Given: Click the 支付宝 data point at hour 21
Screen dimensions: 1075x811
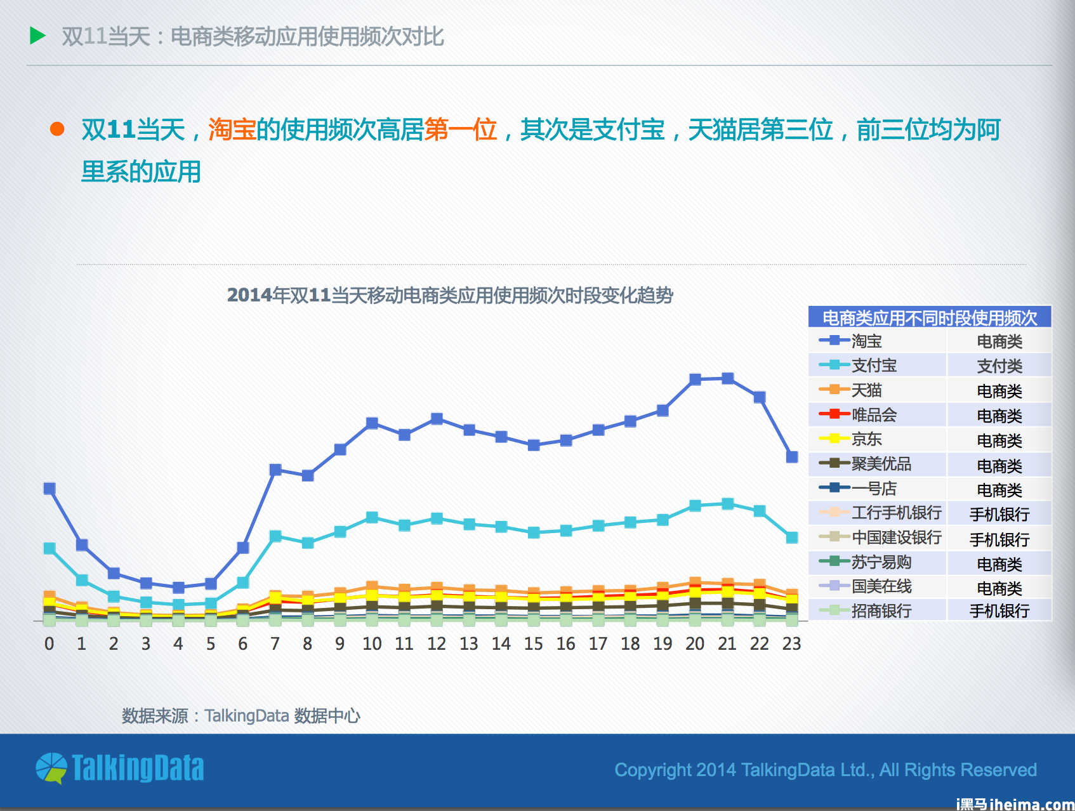Looking at the screenshot, I should (x=728, y=504).
